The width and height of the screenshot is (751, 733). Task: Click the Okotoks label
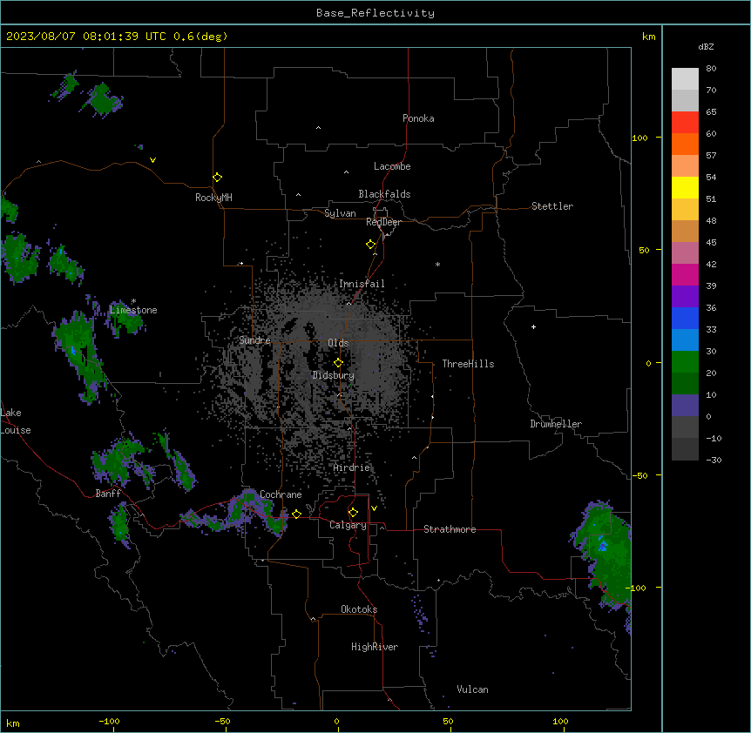click(x=359, y=609)
